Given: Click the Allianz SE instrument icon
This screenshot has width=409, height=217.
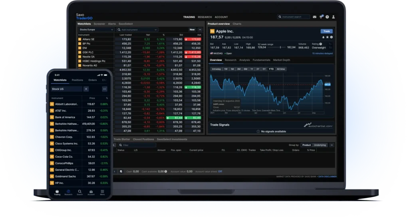Looking at the screenshot, I should [x=79, y=40].
